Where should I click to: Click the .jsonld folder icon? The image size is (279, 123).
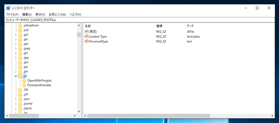(x=20, y=104)
